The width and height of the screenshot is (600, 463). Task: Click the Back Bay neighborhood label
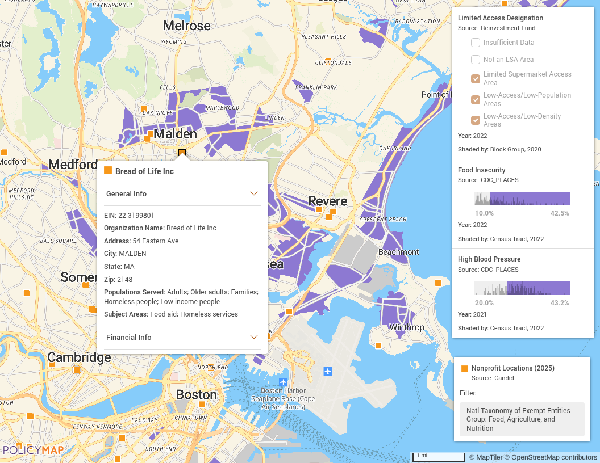145,420
